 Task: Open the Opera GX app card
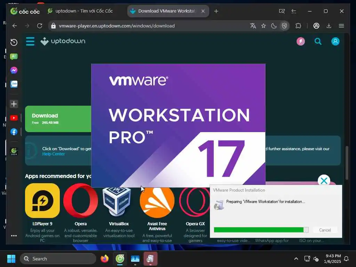tap(195, 215)
